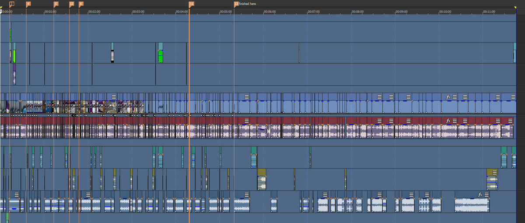Select marker 12 in the marker bar
Viewport: 525px width, 223px height.
coord(72,3)
